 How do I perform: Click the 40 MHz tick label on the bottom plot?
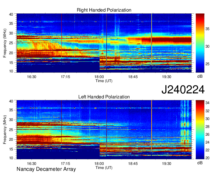coord(11,101)
